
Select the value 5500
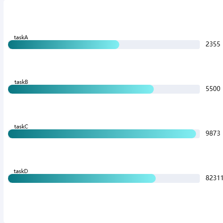[x=213, y=89]
